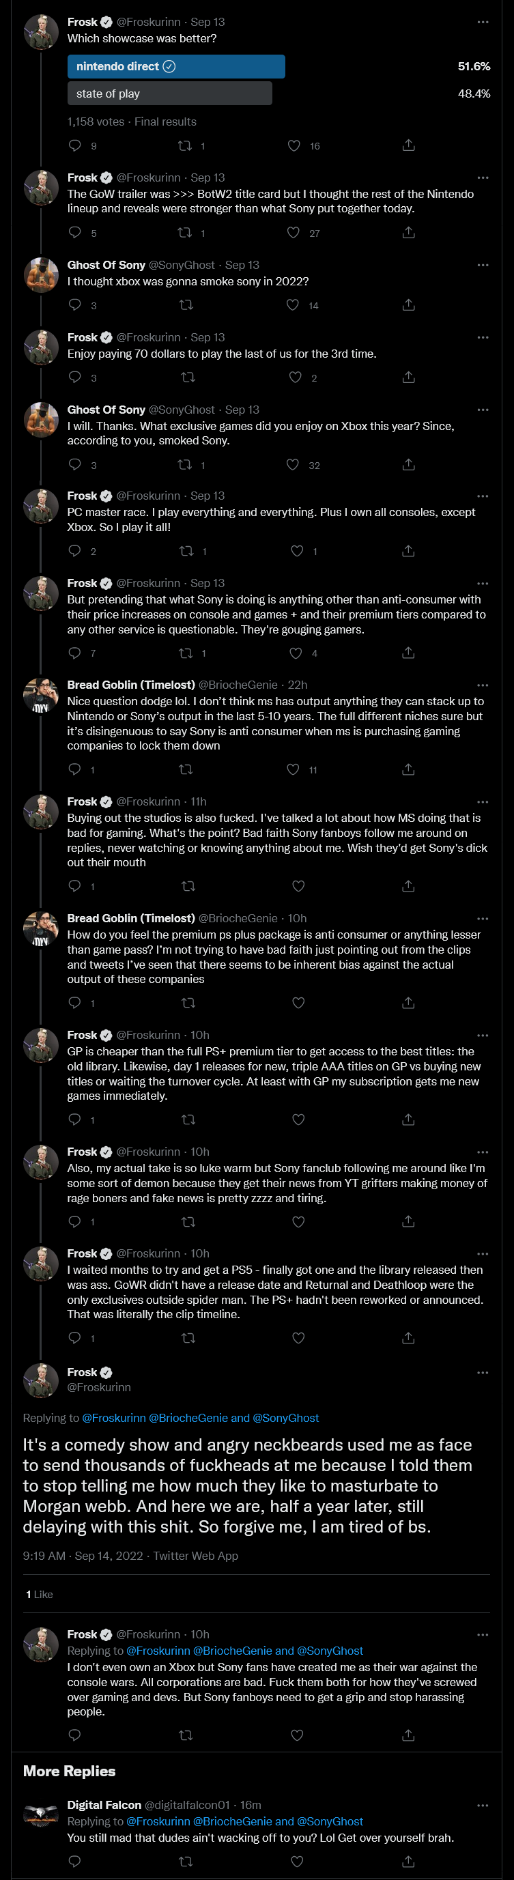514x1880 pixels.
Task: Click the 'nintendo direct' poll result bar
Action: 176,66
